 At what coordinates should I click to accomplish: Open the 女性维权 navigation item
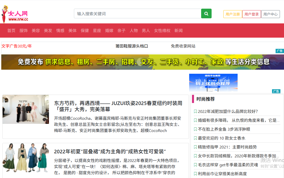162,31
